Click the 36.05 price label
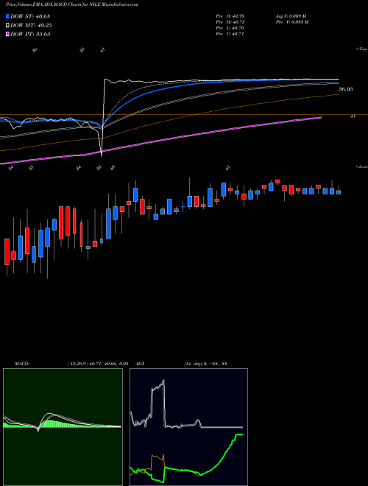 click(346, 89)
